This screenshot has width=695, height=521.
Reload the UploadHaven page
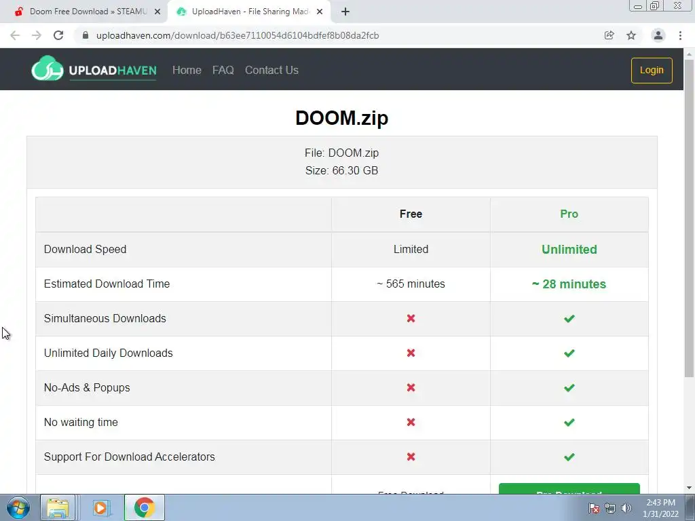point(58,35)
